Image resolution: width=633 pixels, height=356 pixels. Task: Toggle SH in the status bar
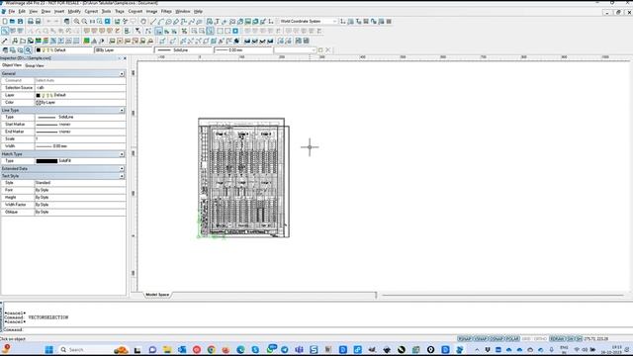pos(579,338)
